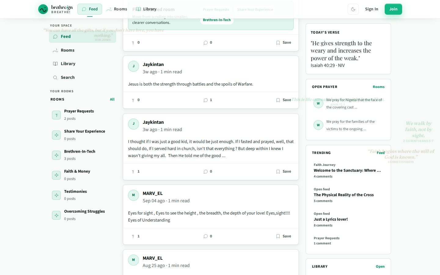The width and height of the screenshot is (440, 275).
Task: Open Library from the left sidebar
Action: (82, 64)
